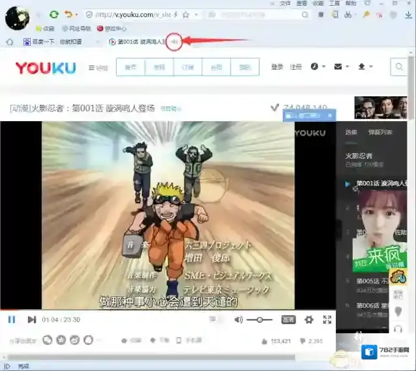Viewport: 416px width, 371px height.
Task: Click the browser back arrow
Action: pyautogui.click(x=38, y=14)
